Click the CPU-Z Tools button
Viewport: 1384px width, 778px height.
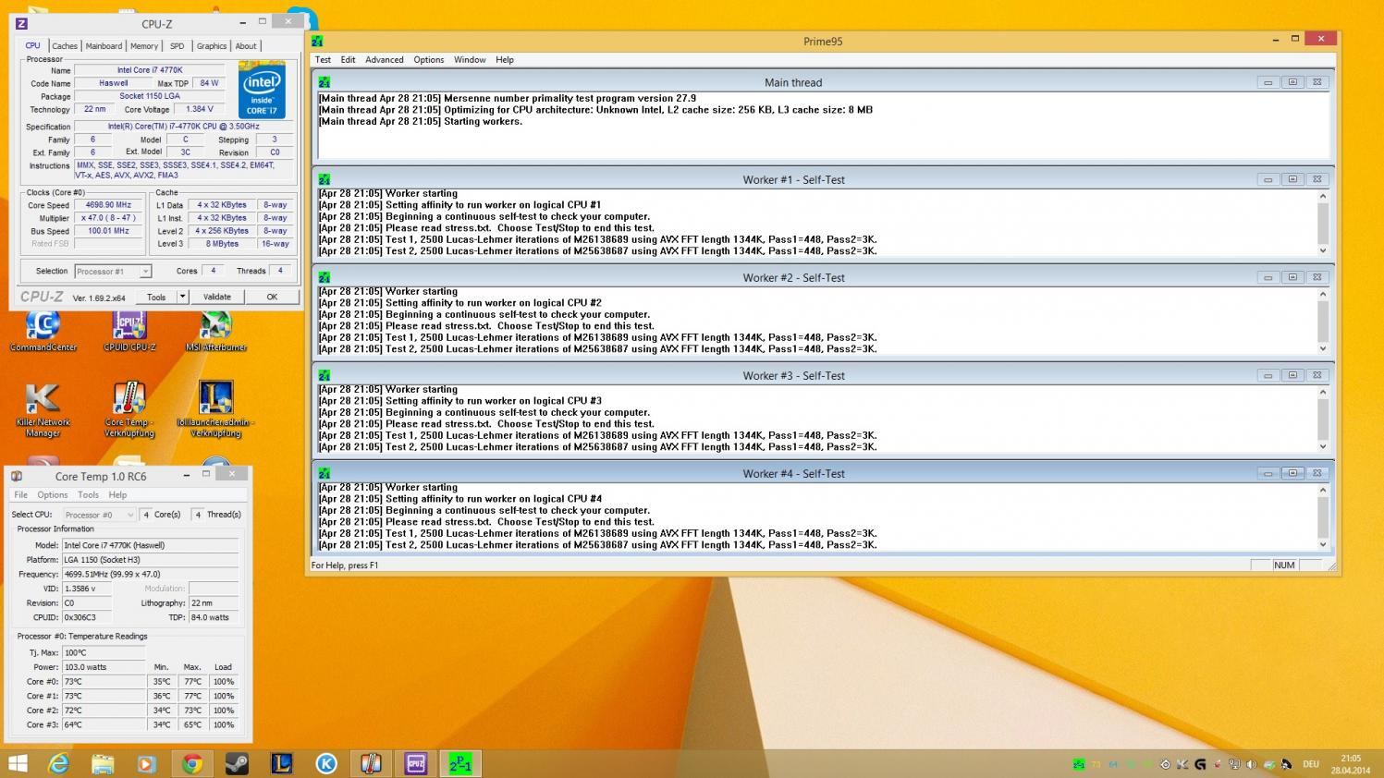[156, 297]
